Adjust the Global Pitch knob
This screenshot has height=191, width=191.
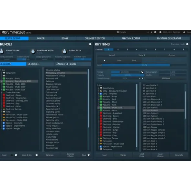coord(64,51)
